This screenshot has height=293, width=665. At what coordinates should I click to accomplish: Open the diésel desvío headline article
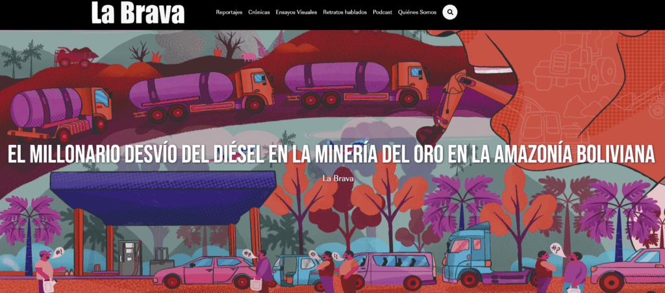[x=332, y=153]
